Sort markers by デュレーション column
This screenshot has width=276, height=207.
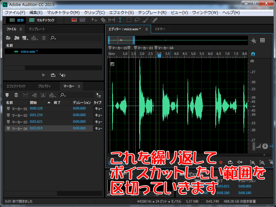tap(82, 103)
